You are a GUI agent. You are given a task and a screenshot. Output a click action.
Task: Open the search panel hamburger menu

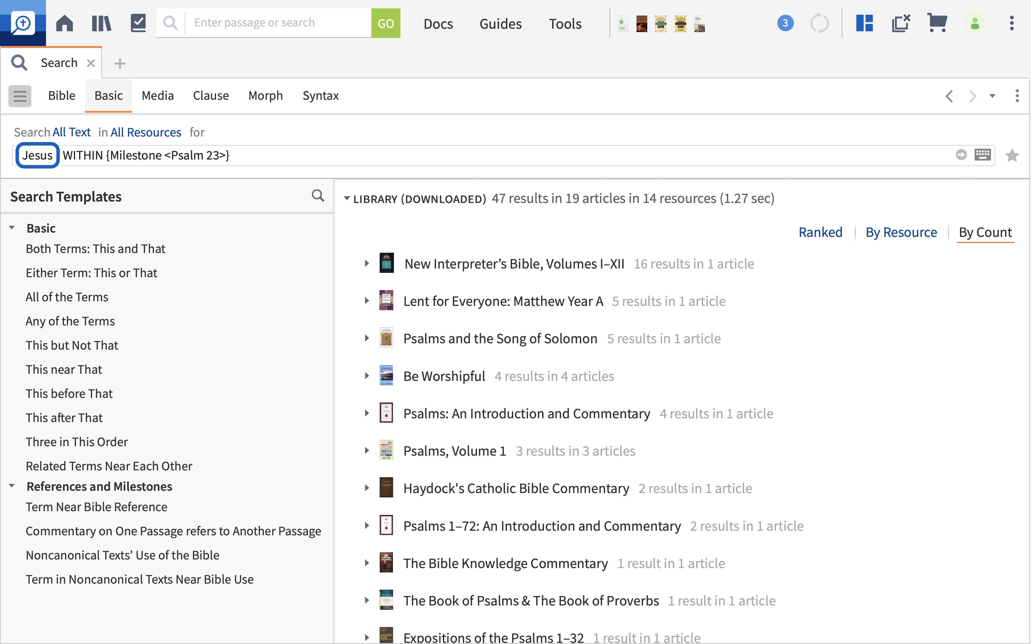20,96
